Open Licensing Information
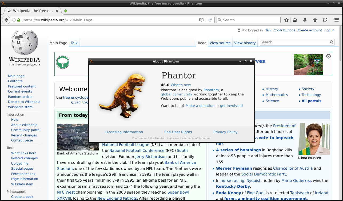Viewport: 343px width, 201px height. (x=124, y=132)
